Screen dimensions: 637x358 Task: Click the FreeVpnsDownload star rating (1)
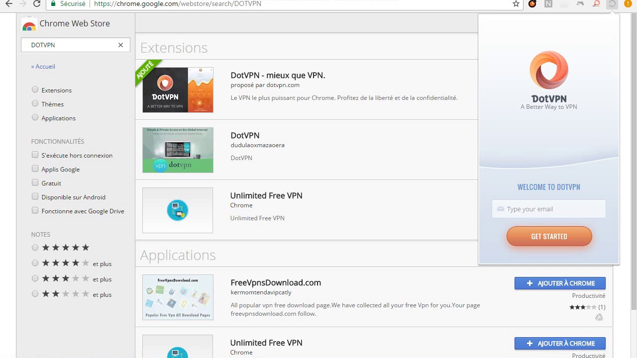tap(587, 307)
